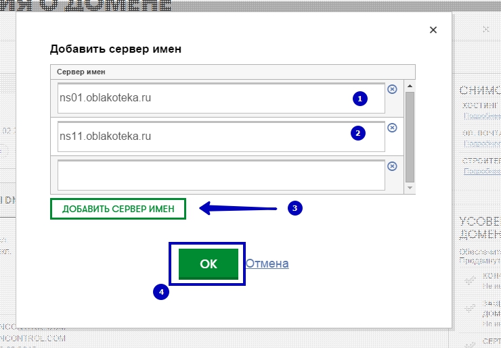Click the name server list scrollbar thumb
501x348 pixels.
pos(410,135)
